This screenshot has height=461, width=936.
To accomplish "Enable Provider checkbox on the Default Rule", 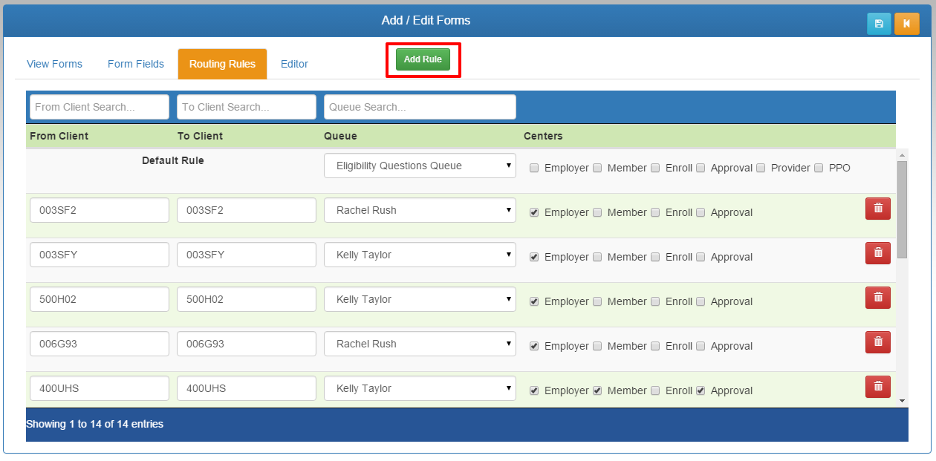I will (761, 168).
